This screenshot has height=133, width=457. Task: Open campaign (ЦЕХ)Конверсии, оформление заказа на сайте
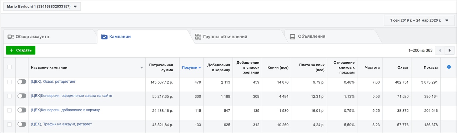click(x=72, y=96)
